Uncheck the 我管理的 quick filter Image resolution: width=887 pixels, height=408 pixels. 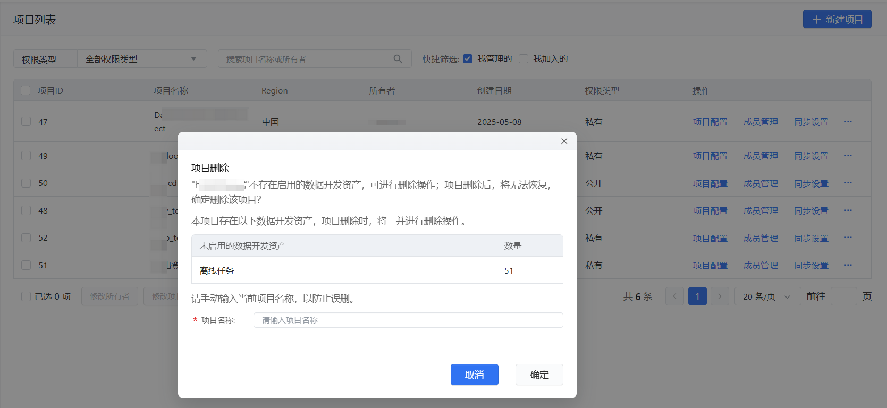pos(468,59)
